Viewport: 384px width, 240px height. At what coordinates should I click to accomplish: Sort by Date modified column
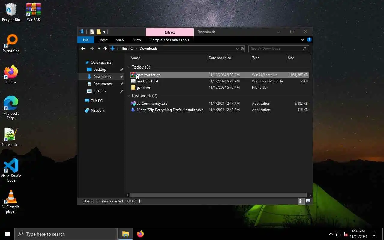click(x=228, y=58)
